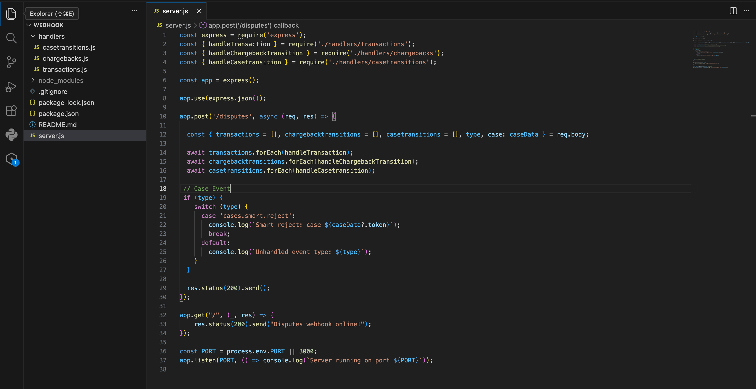This screenshot has height=389, width=756.
Task: Click line number 29 in the gutter
Action: [163, 288]
